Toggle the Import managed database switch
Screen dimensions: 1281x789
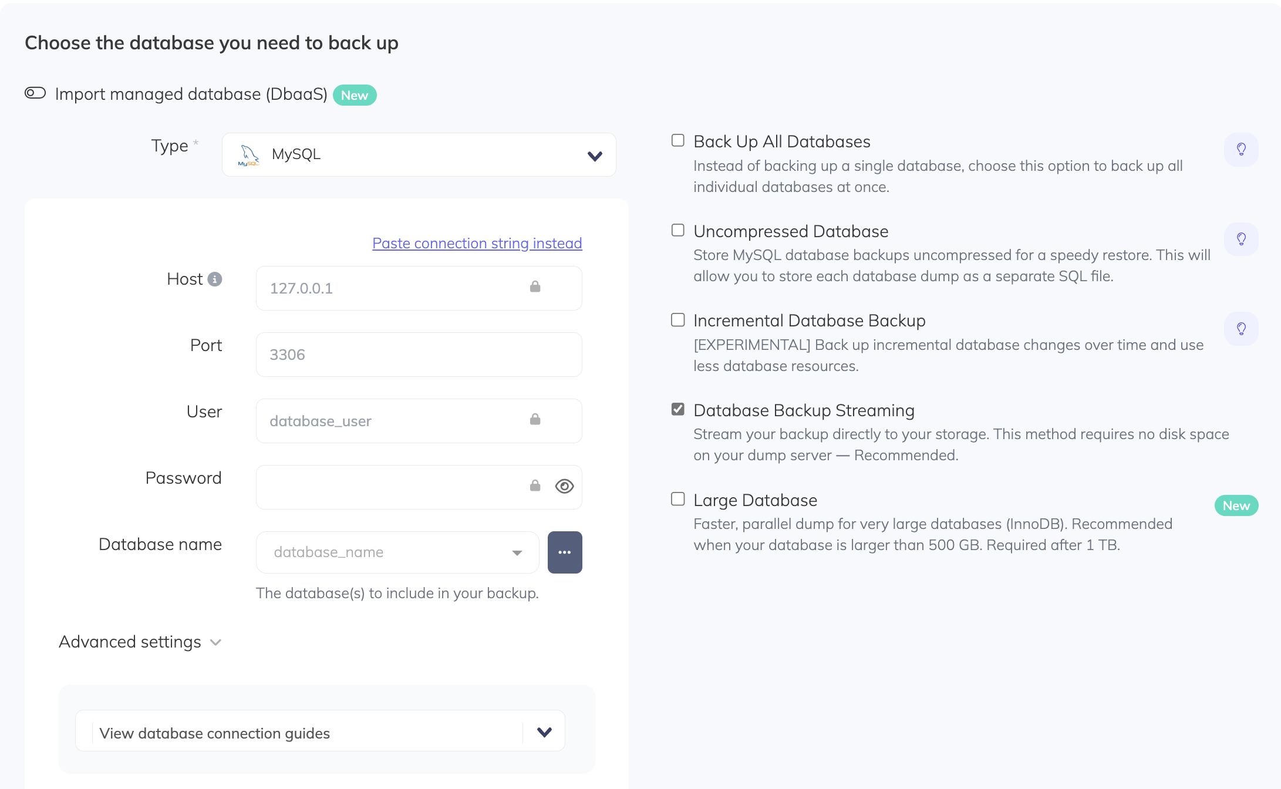pos(35,93)
